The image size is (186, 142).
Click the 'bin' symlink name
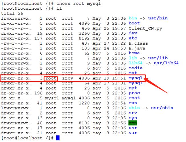pos(133,18)
